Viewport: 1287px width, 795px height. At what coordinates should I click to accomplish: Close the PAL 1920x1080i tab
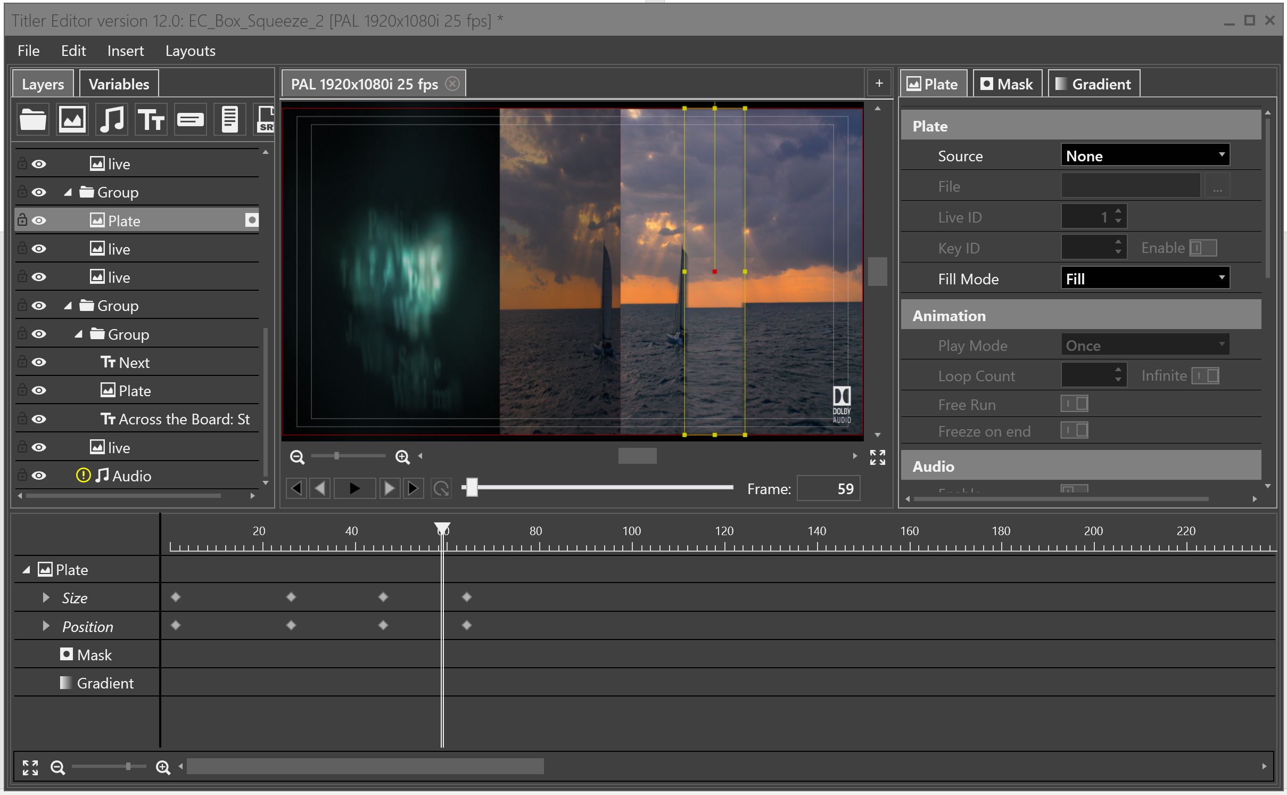click(x=452, y=84)
